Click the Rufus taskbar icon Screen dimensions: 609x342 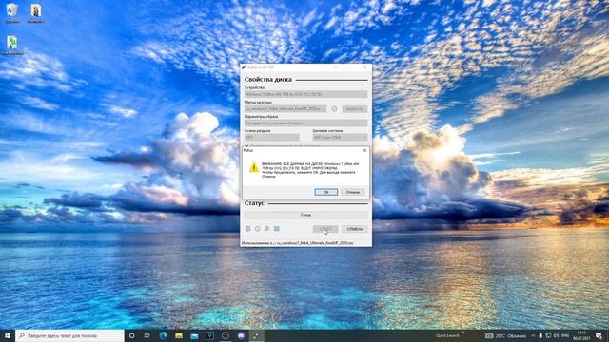click(256, 335)
